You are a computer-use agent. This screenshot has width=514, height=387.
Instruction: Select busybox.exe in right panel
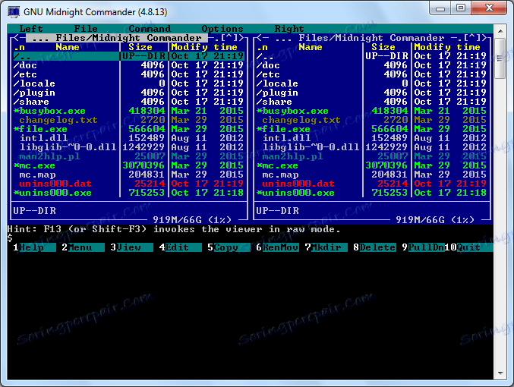point(372,111)
